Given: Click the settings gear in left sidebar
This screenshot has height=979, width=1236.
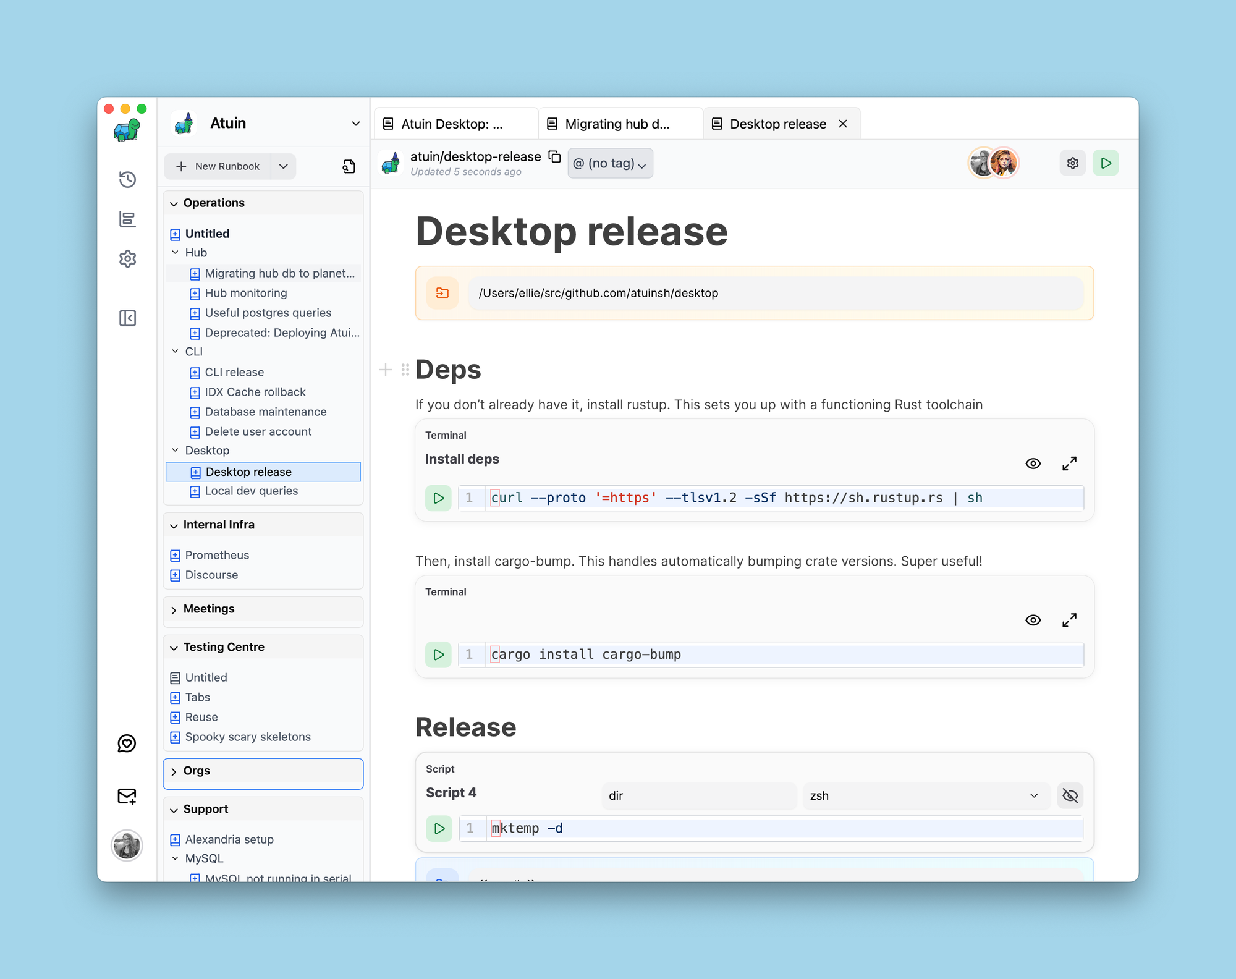Looking at the screenshot, I should 127,259.
